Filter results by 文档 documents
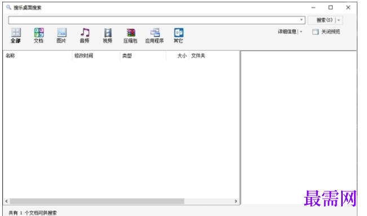Viewport: 367px width, 216px height. point(39,35)
